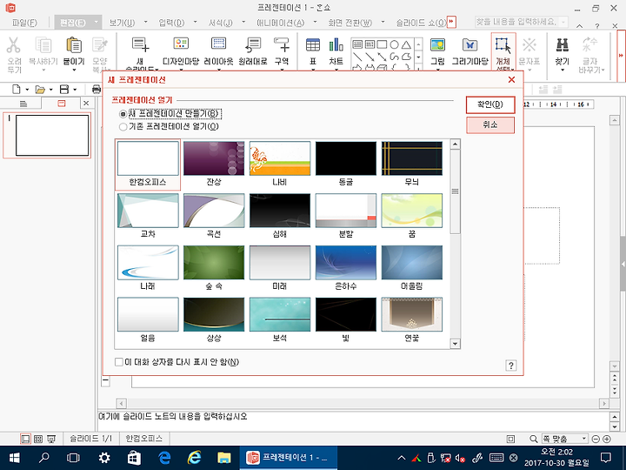Expand the 편집 menu dropdown arrow
The height and width of the screenshot is (470, 626).
tap(96, 23)
